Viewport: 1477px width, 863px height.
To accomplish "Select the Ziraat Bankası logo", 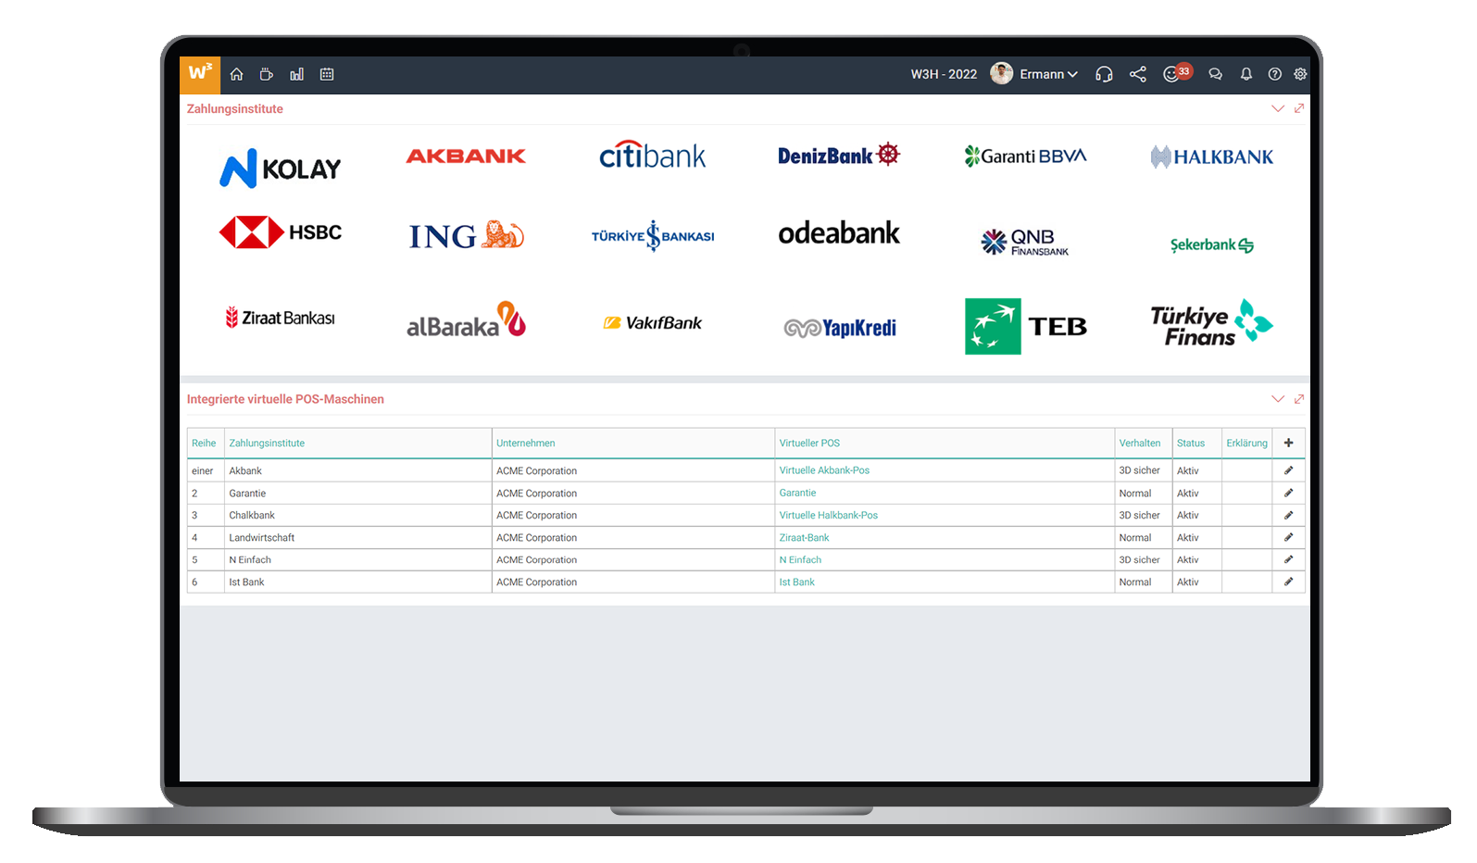I will (280, 318).
